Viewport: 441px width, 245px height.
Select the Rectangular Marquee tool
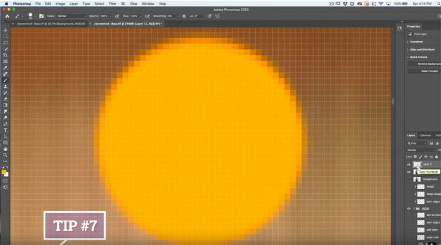pyautogui.click(x=5, y=36)
